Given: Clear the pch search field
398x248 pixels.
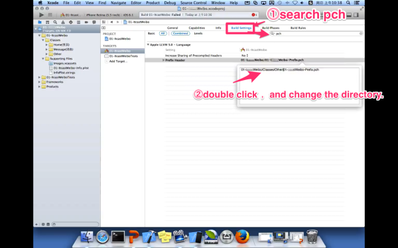Looking at the screenshot, I should click(361, 34).
